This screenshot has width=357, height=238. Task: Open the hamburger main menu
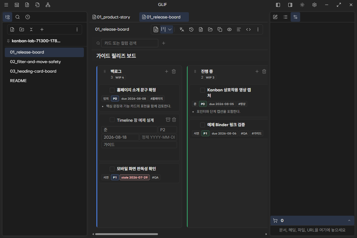[x=6, y=5]
